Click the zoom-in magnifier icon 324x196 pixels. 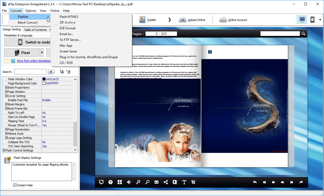(138, 182)
